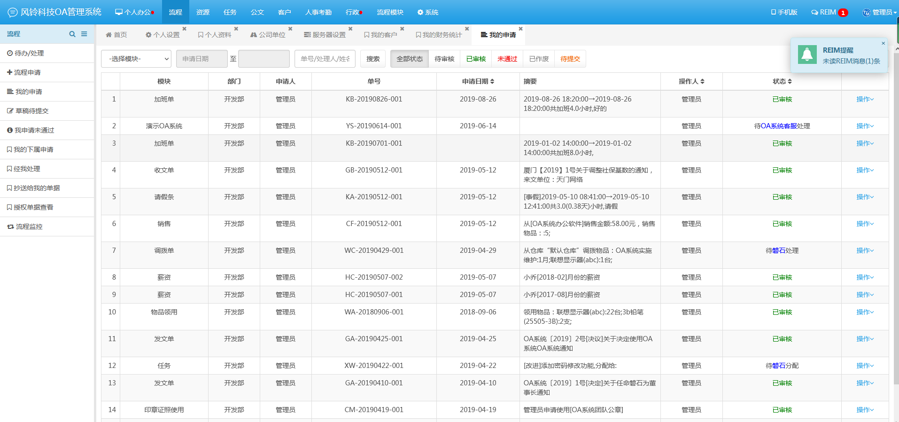Image resolution: width=899 pixels, height=422 pixels.
Task: Expand 操作 menu for GB-20190512-001 row
Action: point(865,170)
